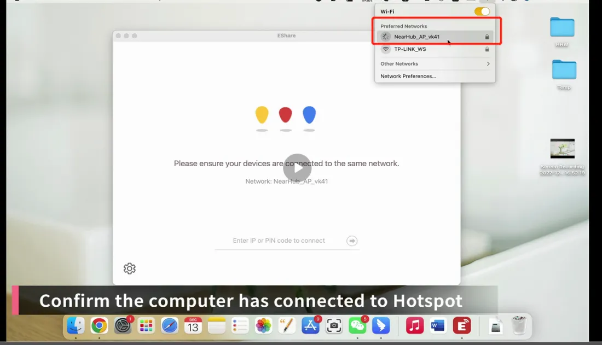Open the Pages app in the dock
This screenshot has height=345, width=602.
pos(287,326)
